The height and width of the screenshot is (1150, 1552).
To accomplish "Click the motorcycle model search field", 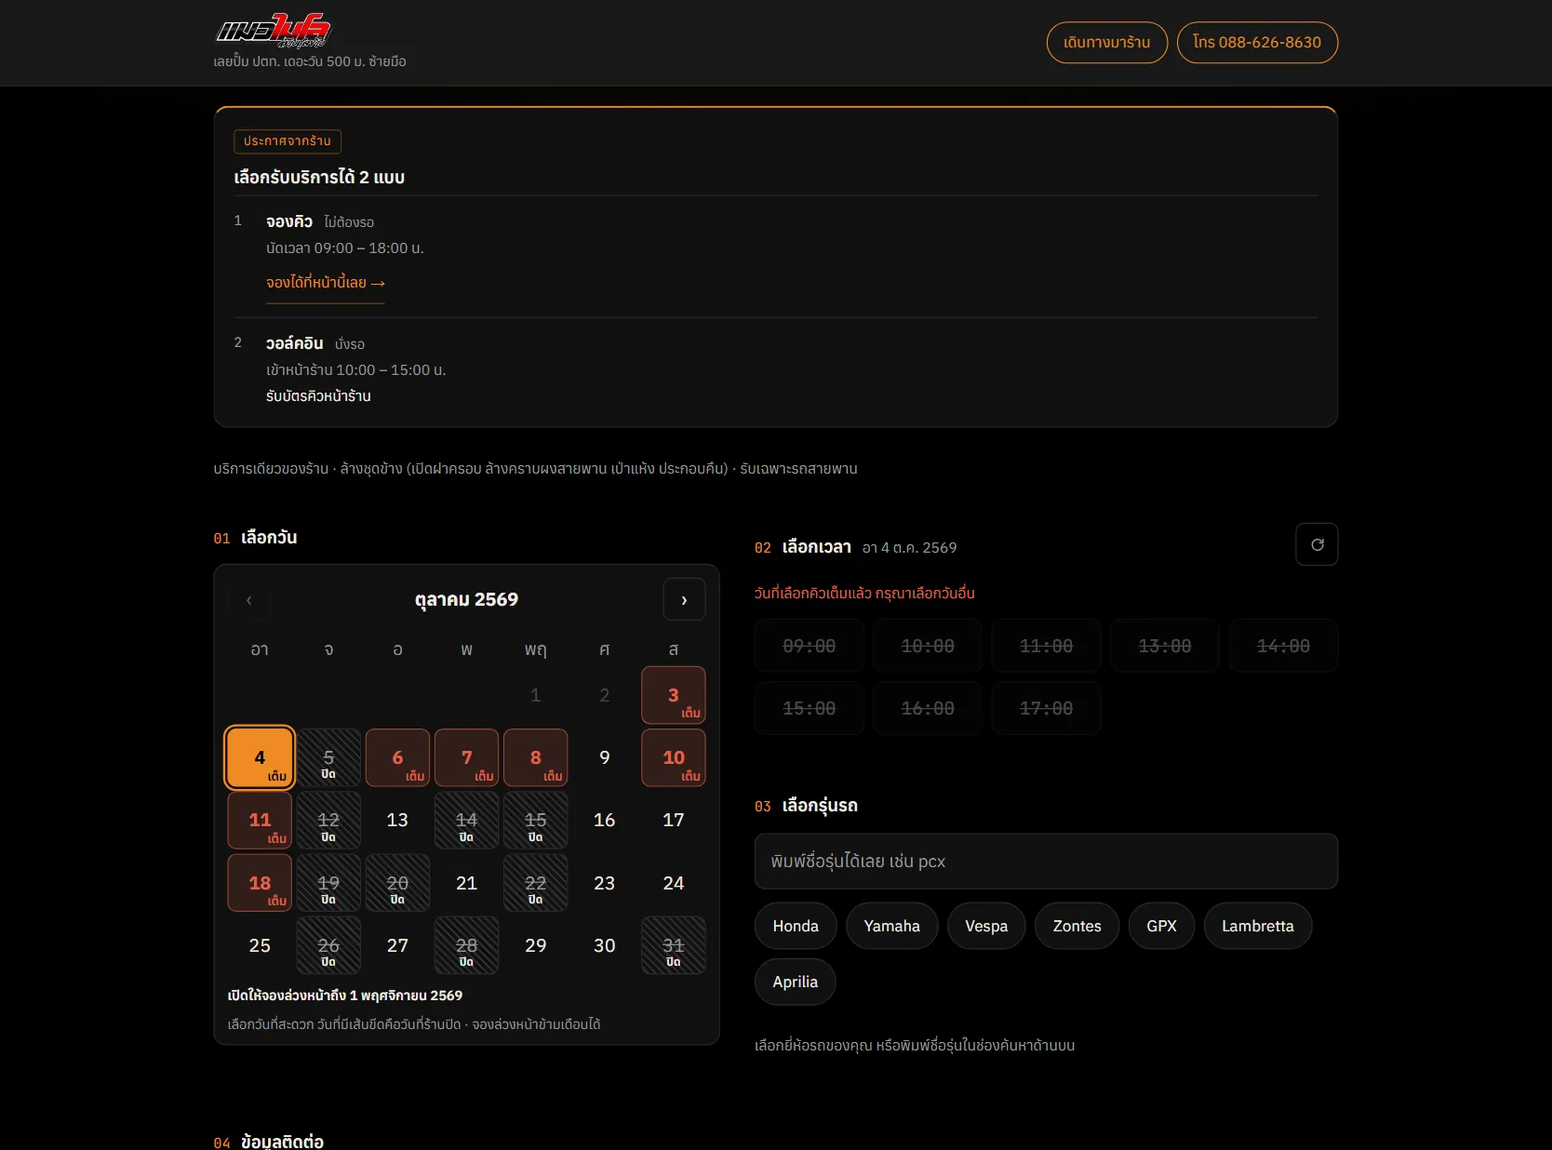I will coord(1046,862).
